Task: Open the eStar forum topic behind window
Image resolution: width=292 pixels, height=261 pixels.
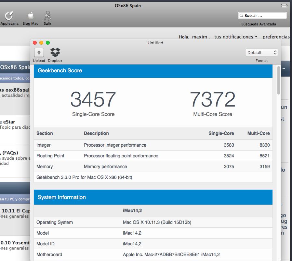Action: tap(7, 122)
